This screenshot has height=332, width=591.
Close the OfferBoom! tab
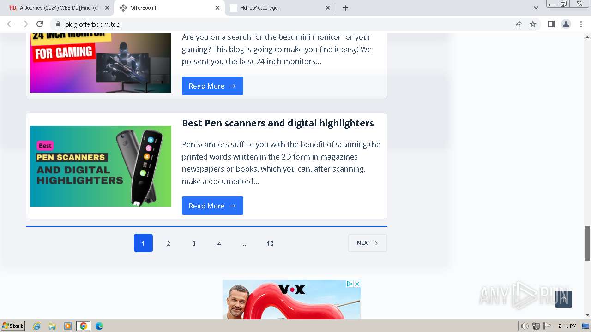point(217,8)
